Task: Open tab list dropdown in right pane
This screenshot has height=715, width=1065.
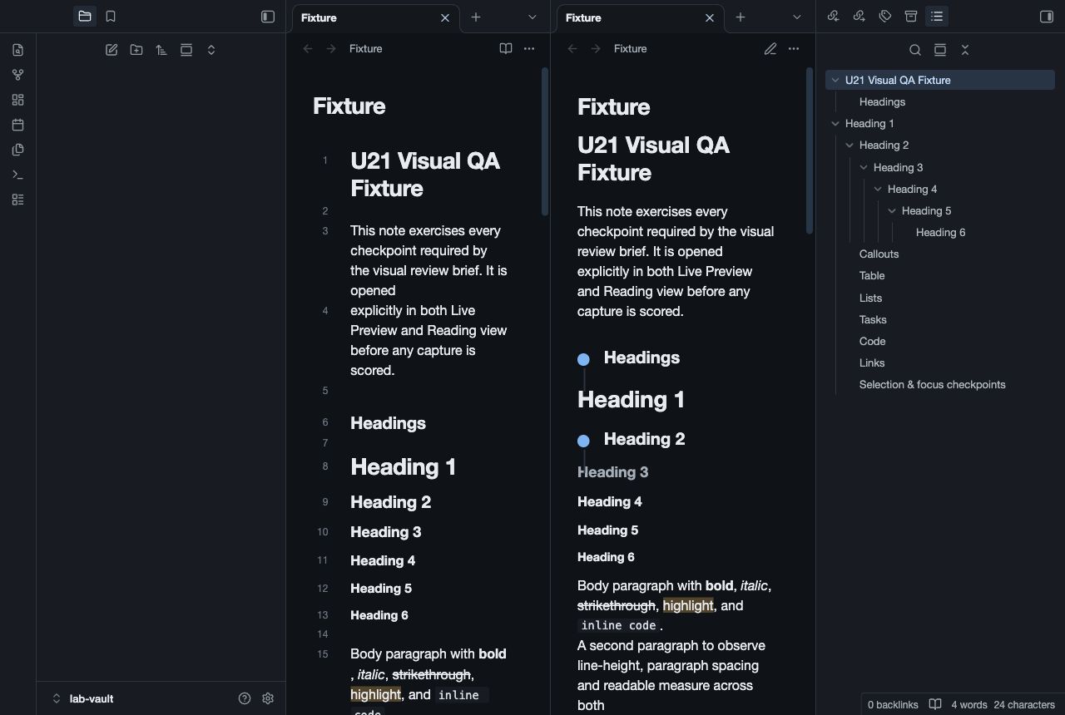Action: tap(797, 17)
